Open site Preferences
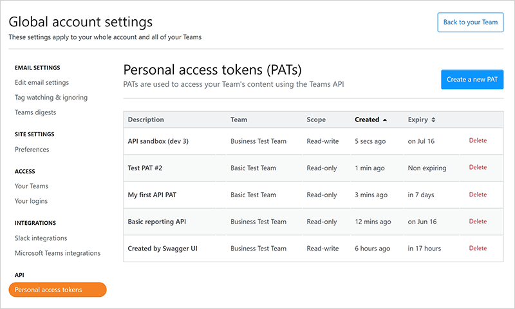Image resolution: width=515 pixels, height=309 pixels. [x=32, y=150]
